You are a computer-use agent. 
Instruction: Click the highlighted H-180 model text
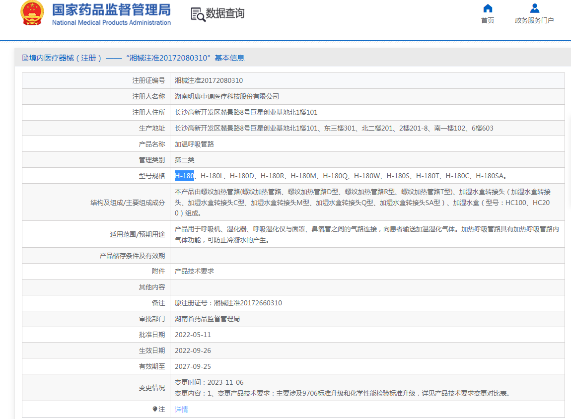point(184,176)
